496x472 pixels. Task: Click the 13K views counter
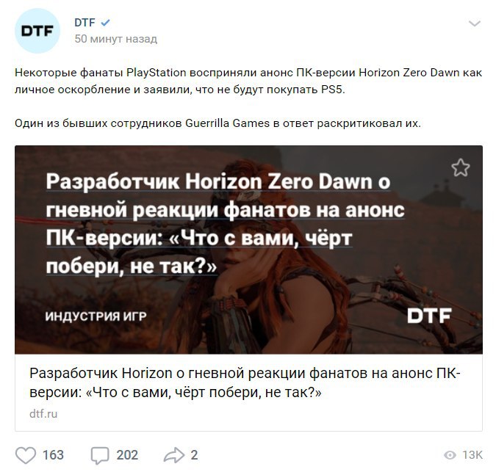click(472, 455)
